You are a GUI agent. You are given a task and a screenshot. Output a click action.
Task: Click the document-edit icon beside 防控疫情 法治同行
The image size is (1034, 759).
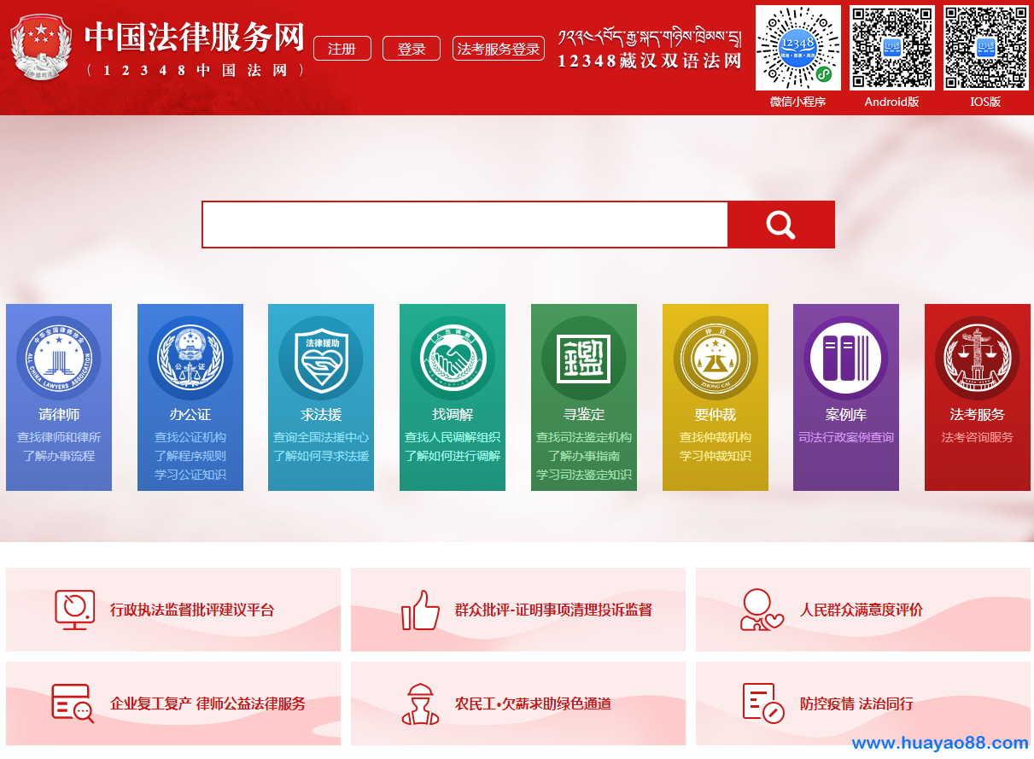[x=763, y=704]
